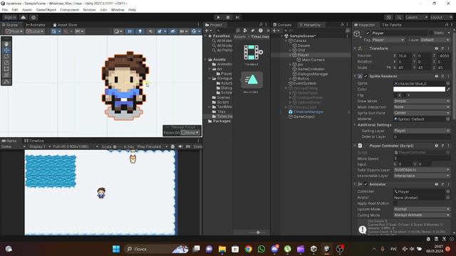Toggle the Animator component enabled checkbox
This screenshot has width=456, height=256.
[x=366, y=184]
